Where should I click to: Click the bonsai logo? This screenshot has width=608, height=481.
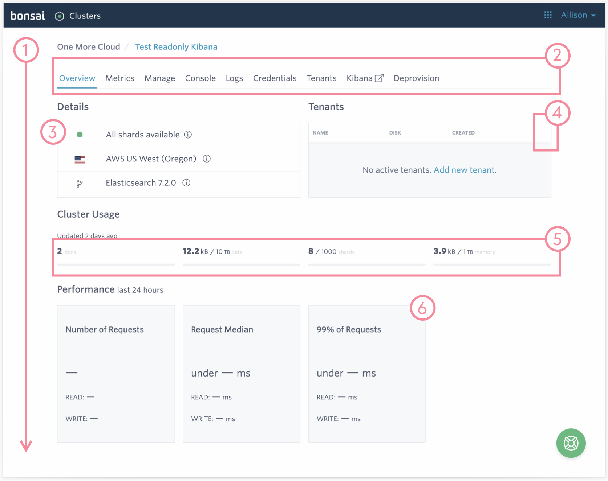click(x=28, y=16)
